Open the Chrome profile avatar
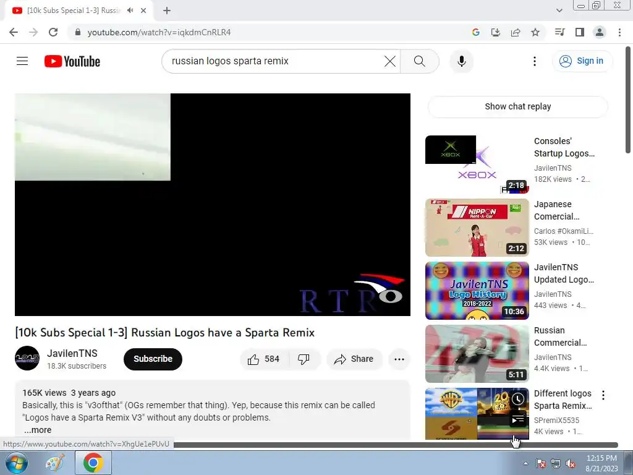This screenshot has height=475, width=633. coord(600,32)
